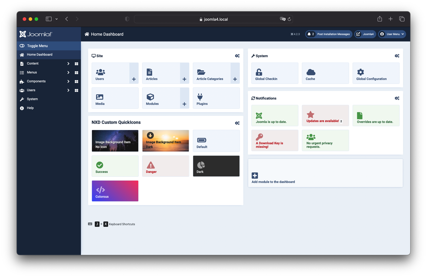Open the Articles quick icon

[x=161, y=73]
